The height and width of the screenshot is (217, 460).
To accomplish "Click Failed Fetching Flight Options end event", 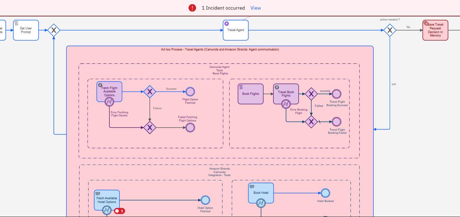I will click(190, 128).
